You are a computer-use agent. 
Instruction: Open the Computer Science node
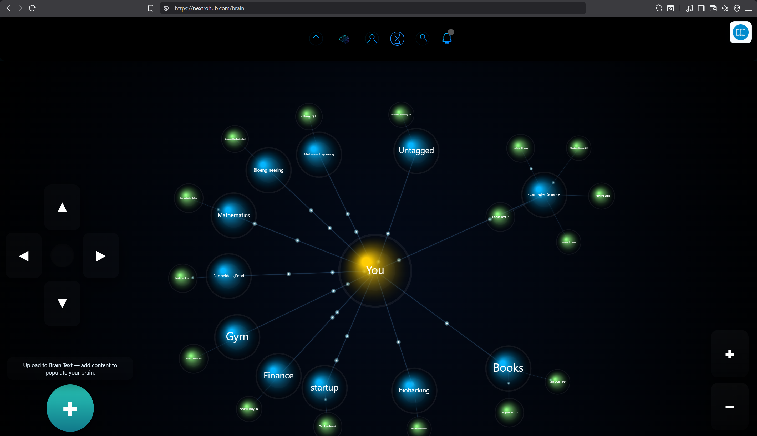click(x=544, y=194)
